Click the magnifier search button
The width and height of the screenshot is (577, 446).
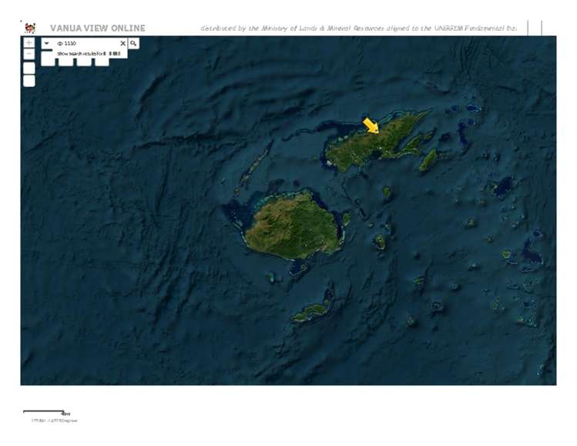coord(133,44)
